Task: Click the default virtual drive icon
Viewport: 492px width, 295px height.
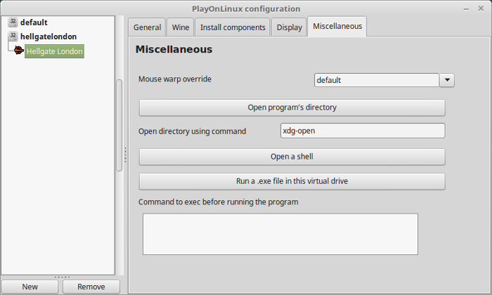Action: [x=13, y=22]
